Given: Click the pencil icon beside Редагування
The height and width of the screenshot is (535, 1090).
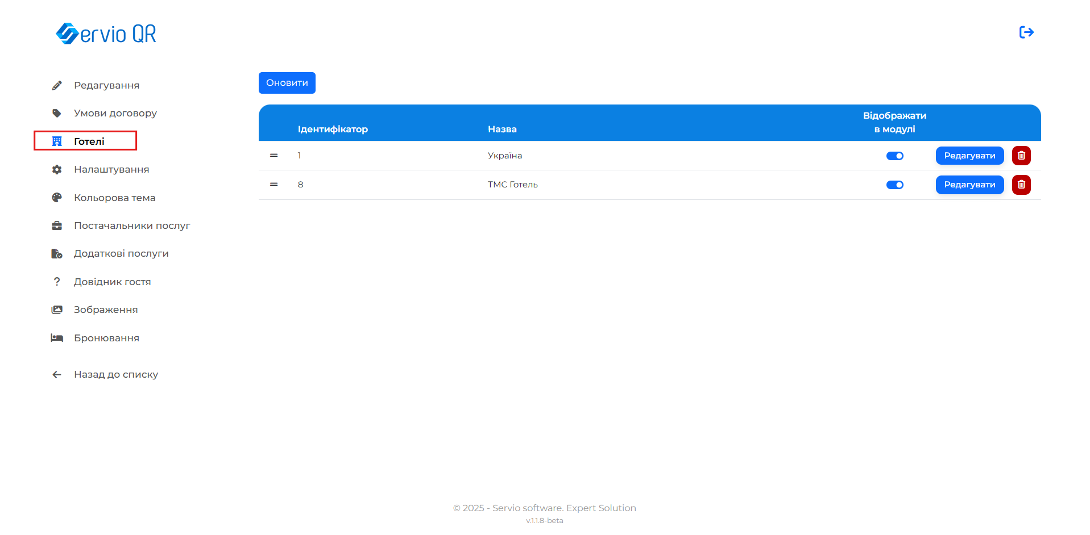Looking at the screenshot, I should click(57, 86).
